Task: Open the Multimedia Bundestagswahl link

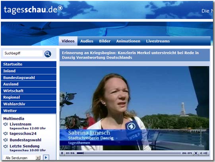Action: click(x=25, y=140)
